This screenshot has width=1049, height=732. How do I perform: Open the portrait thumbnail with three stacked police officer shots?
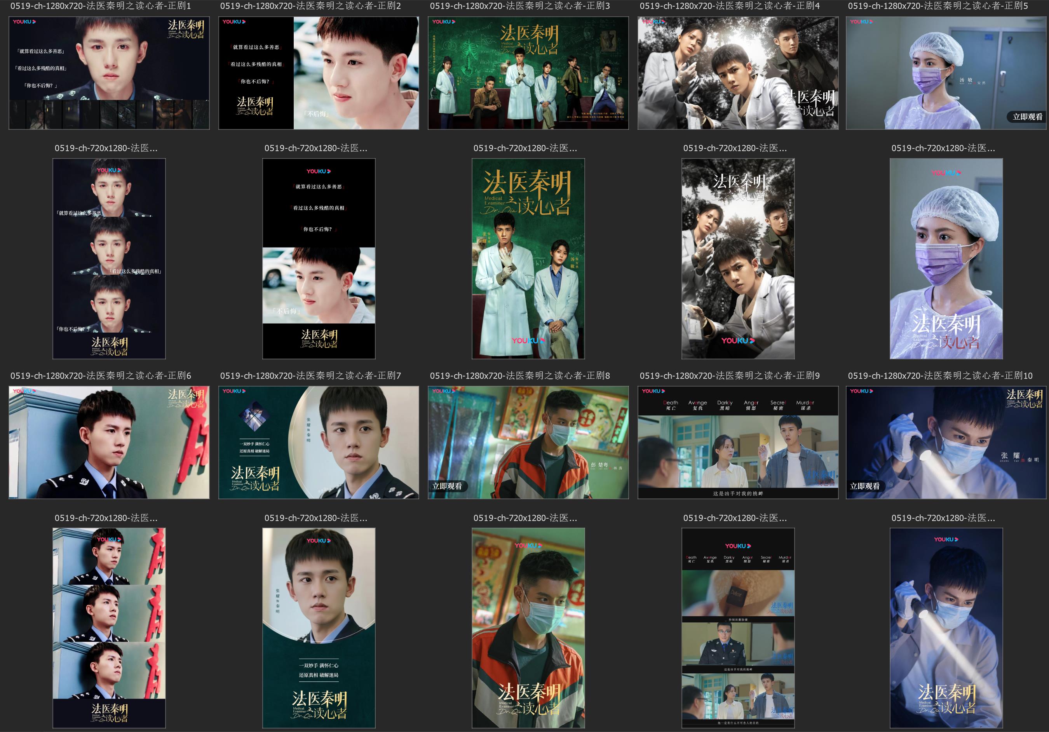click(x=109, y=628)
